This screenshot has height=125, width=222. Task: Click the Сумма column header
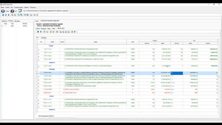[x=208, y=43]
